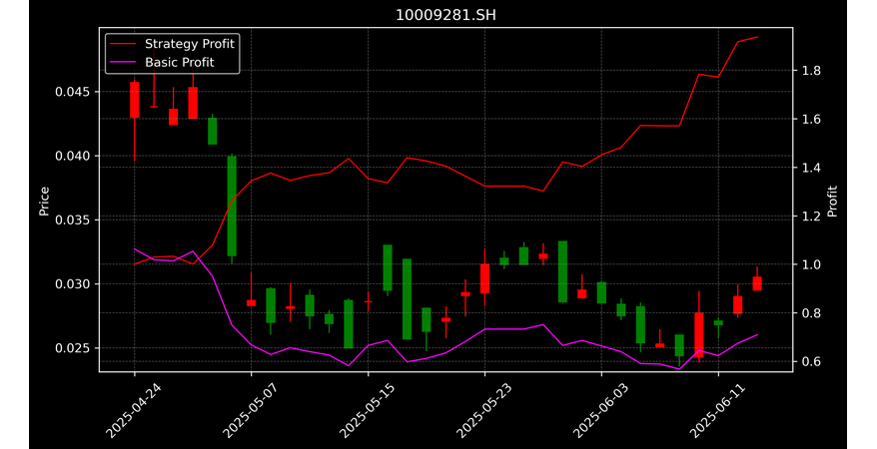877x449 pixels.
Task: Click the last red candlestick near 0.030
Action: coord(757,283)
